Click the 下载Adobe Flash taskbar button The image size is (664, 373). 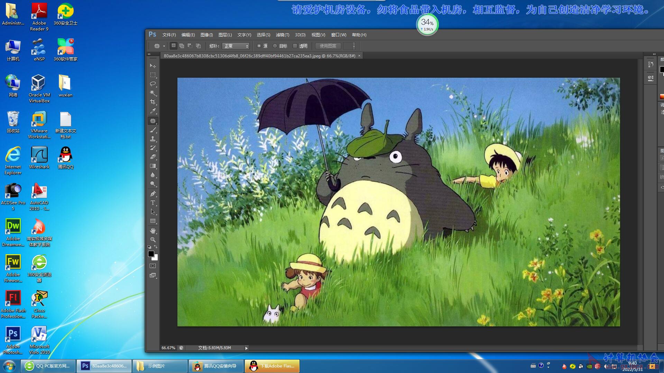[272, 366]
